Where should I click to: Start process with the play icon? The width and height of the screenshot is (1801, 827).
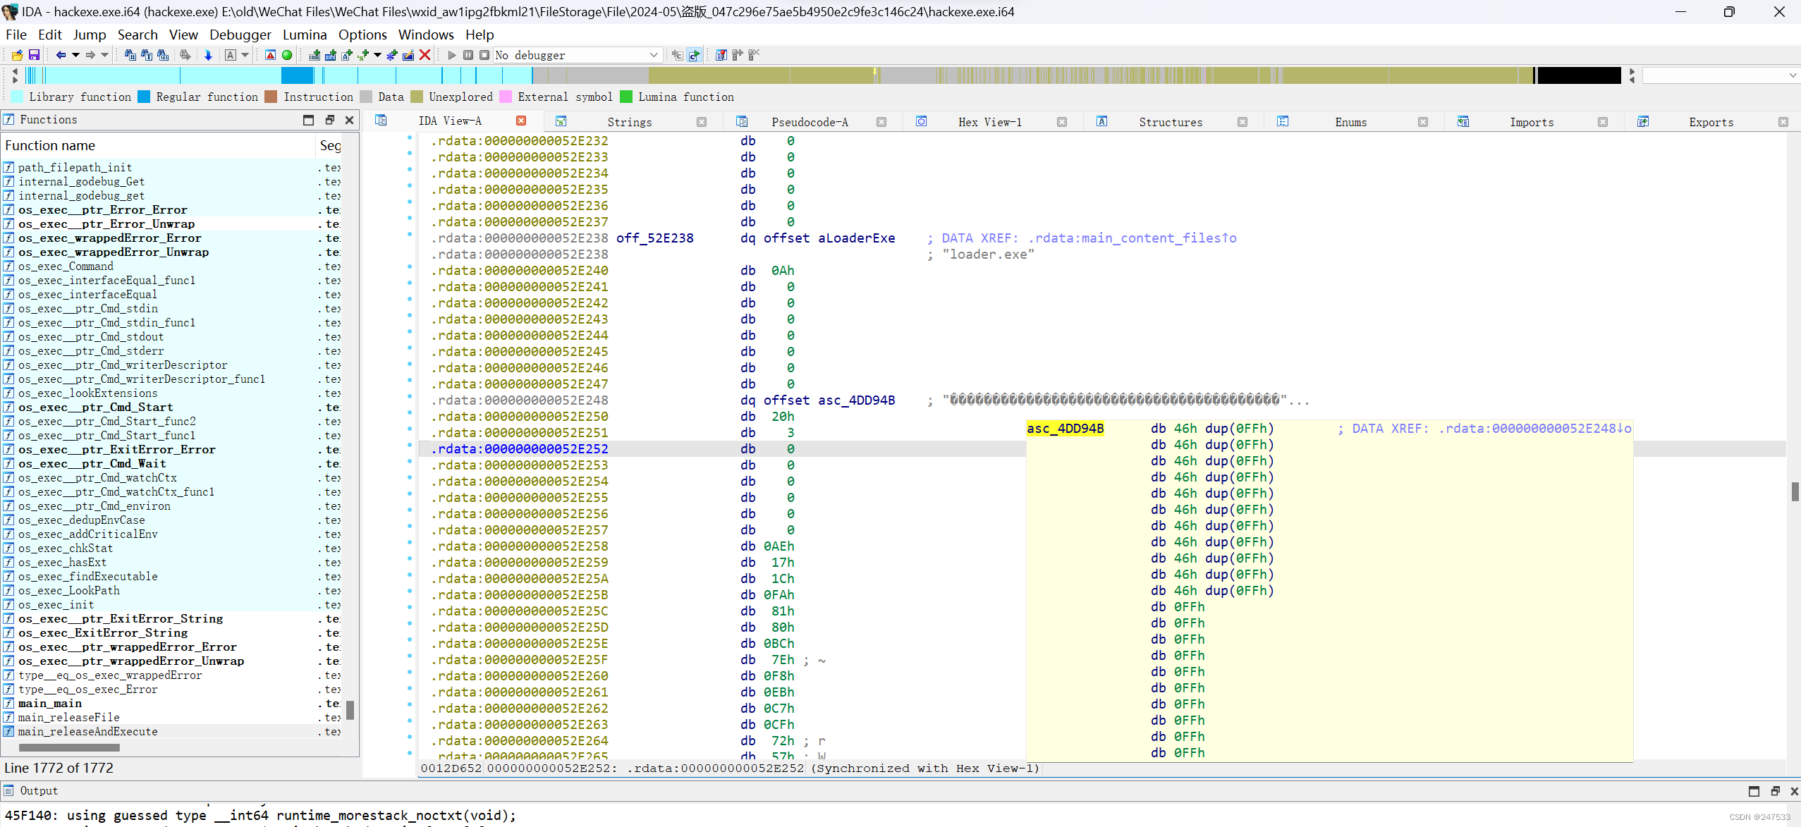(x=452, y=55)
